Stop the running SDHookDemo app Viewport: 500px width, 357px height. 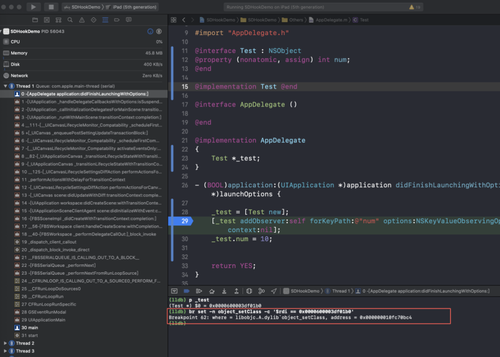pos(51,7)
